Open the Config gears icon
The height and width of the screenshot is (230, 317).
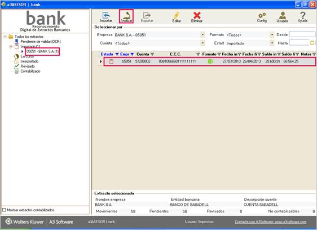(262, 17)
